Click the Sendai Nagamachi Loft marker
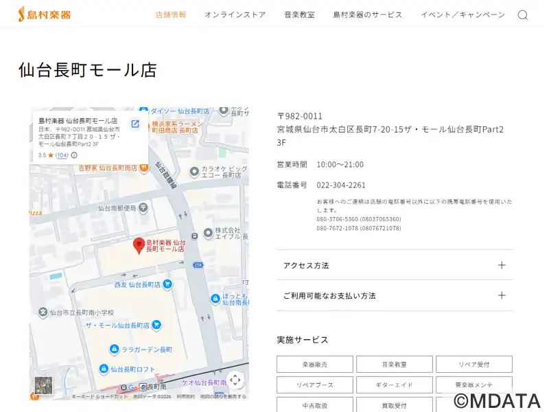 pyautogui.click(x=104, y=369)
